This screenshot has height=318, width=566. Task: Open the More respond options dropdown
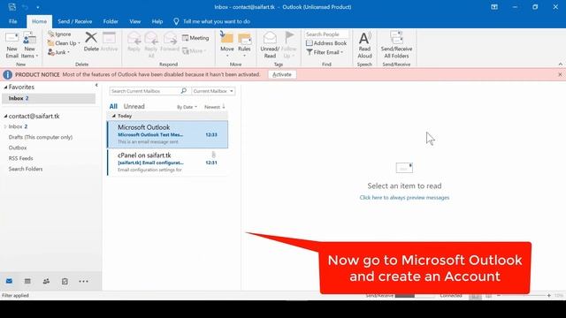point(195,51)
